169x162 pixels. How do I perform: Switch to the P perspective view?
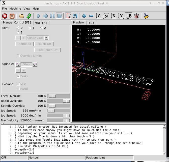(129, 16)
